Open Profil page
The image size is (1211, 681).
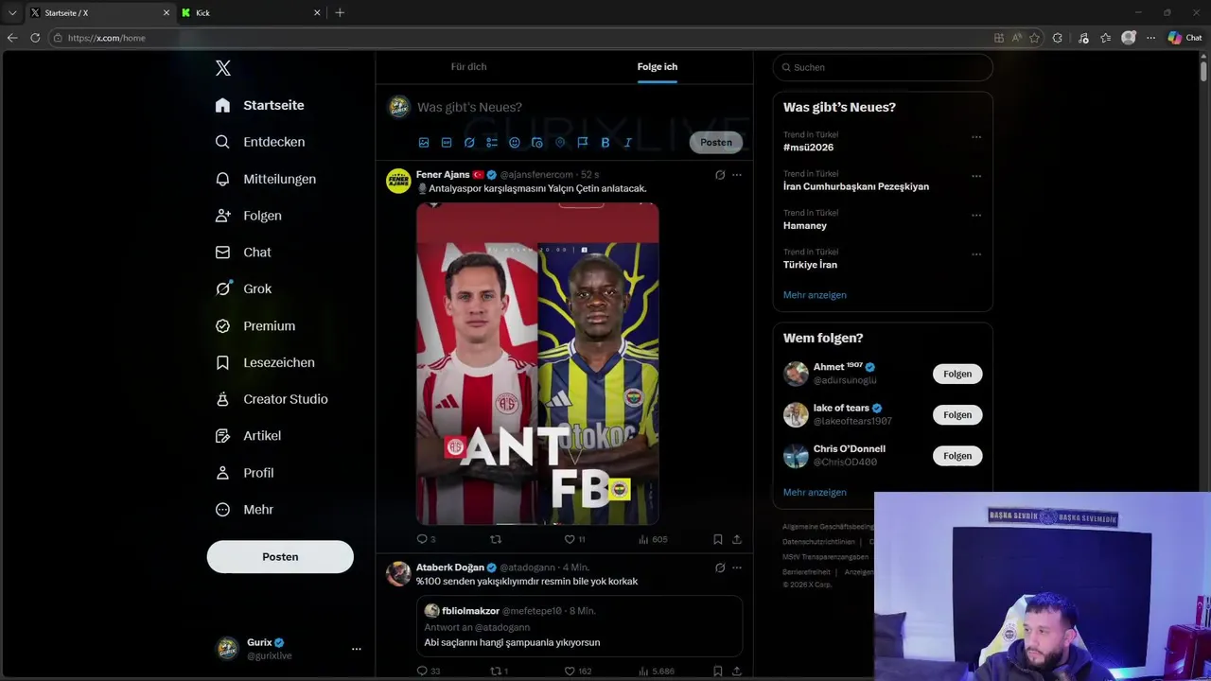(x=244, y=473)
